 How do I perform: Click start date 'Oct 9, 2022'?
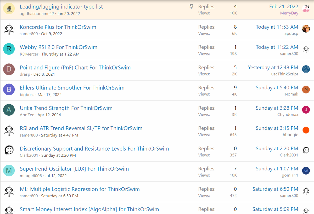[52, 34]
